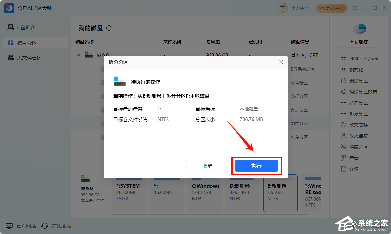Select the E:新加卷 partition block
Screen dimensions: 391x234
281,193
